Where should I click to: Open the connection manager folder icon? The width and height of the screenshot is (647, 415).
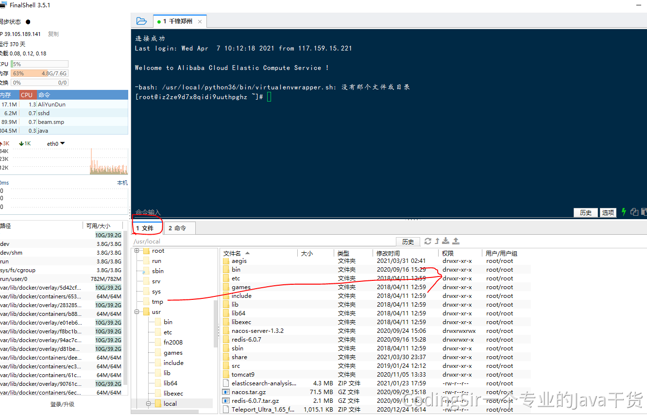coord(141,21)
